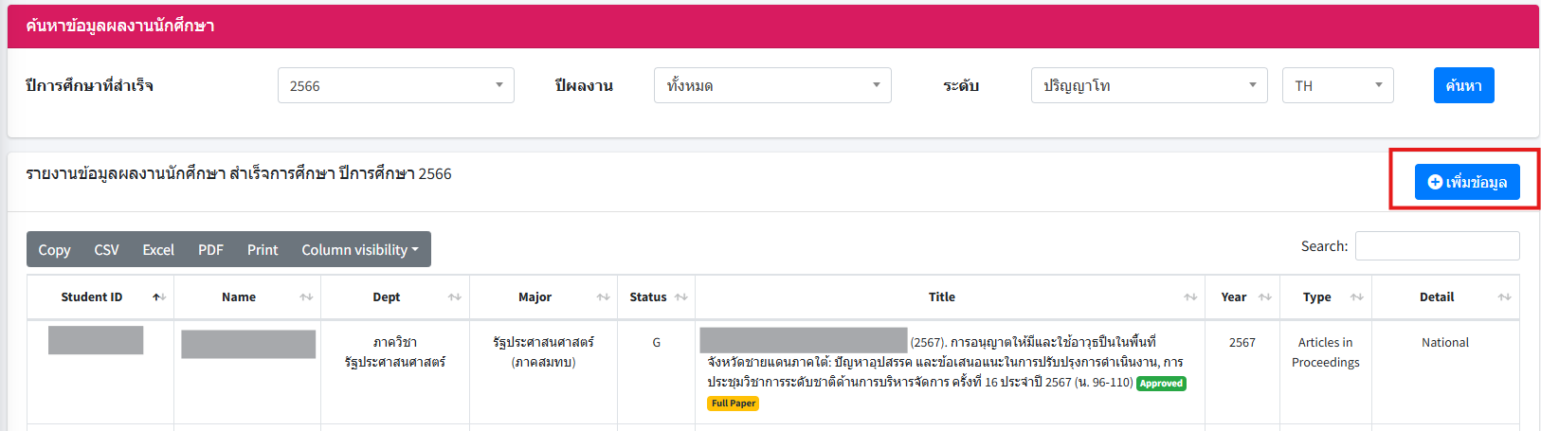Expand the Column visibility menu
Image resolution: width=1541 pixels, height=431 pixels.
point(359,250)
